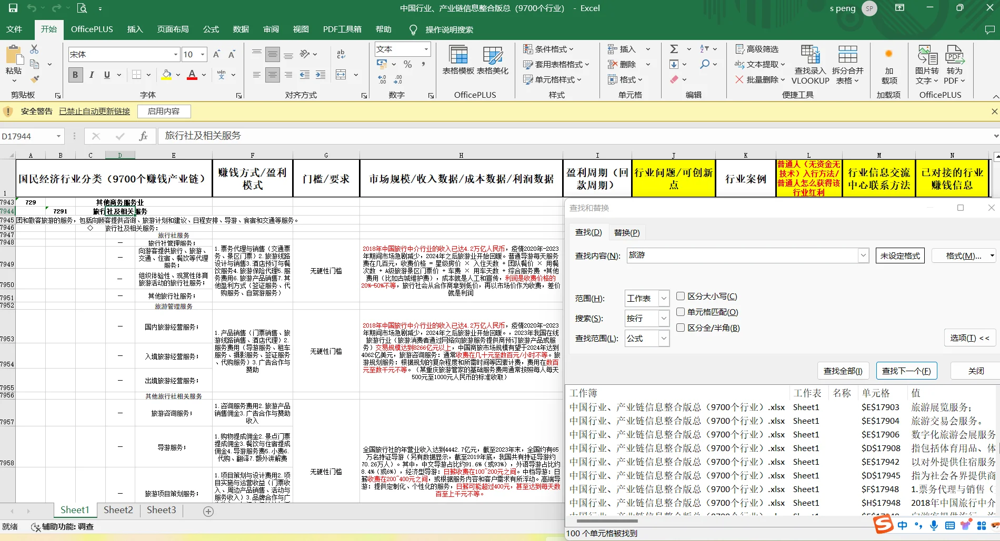The image size is (1000, 541).
Task: Expand the Name Box dropdown
Action: click(x=58, y=136)
